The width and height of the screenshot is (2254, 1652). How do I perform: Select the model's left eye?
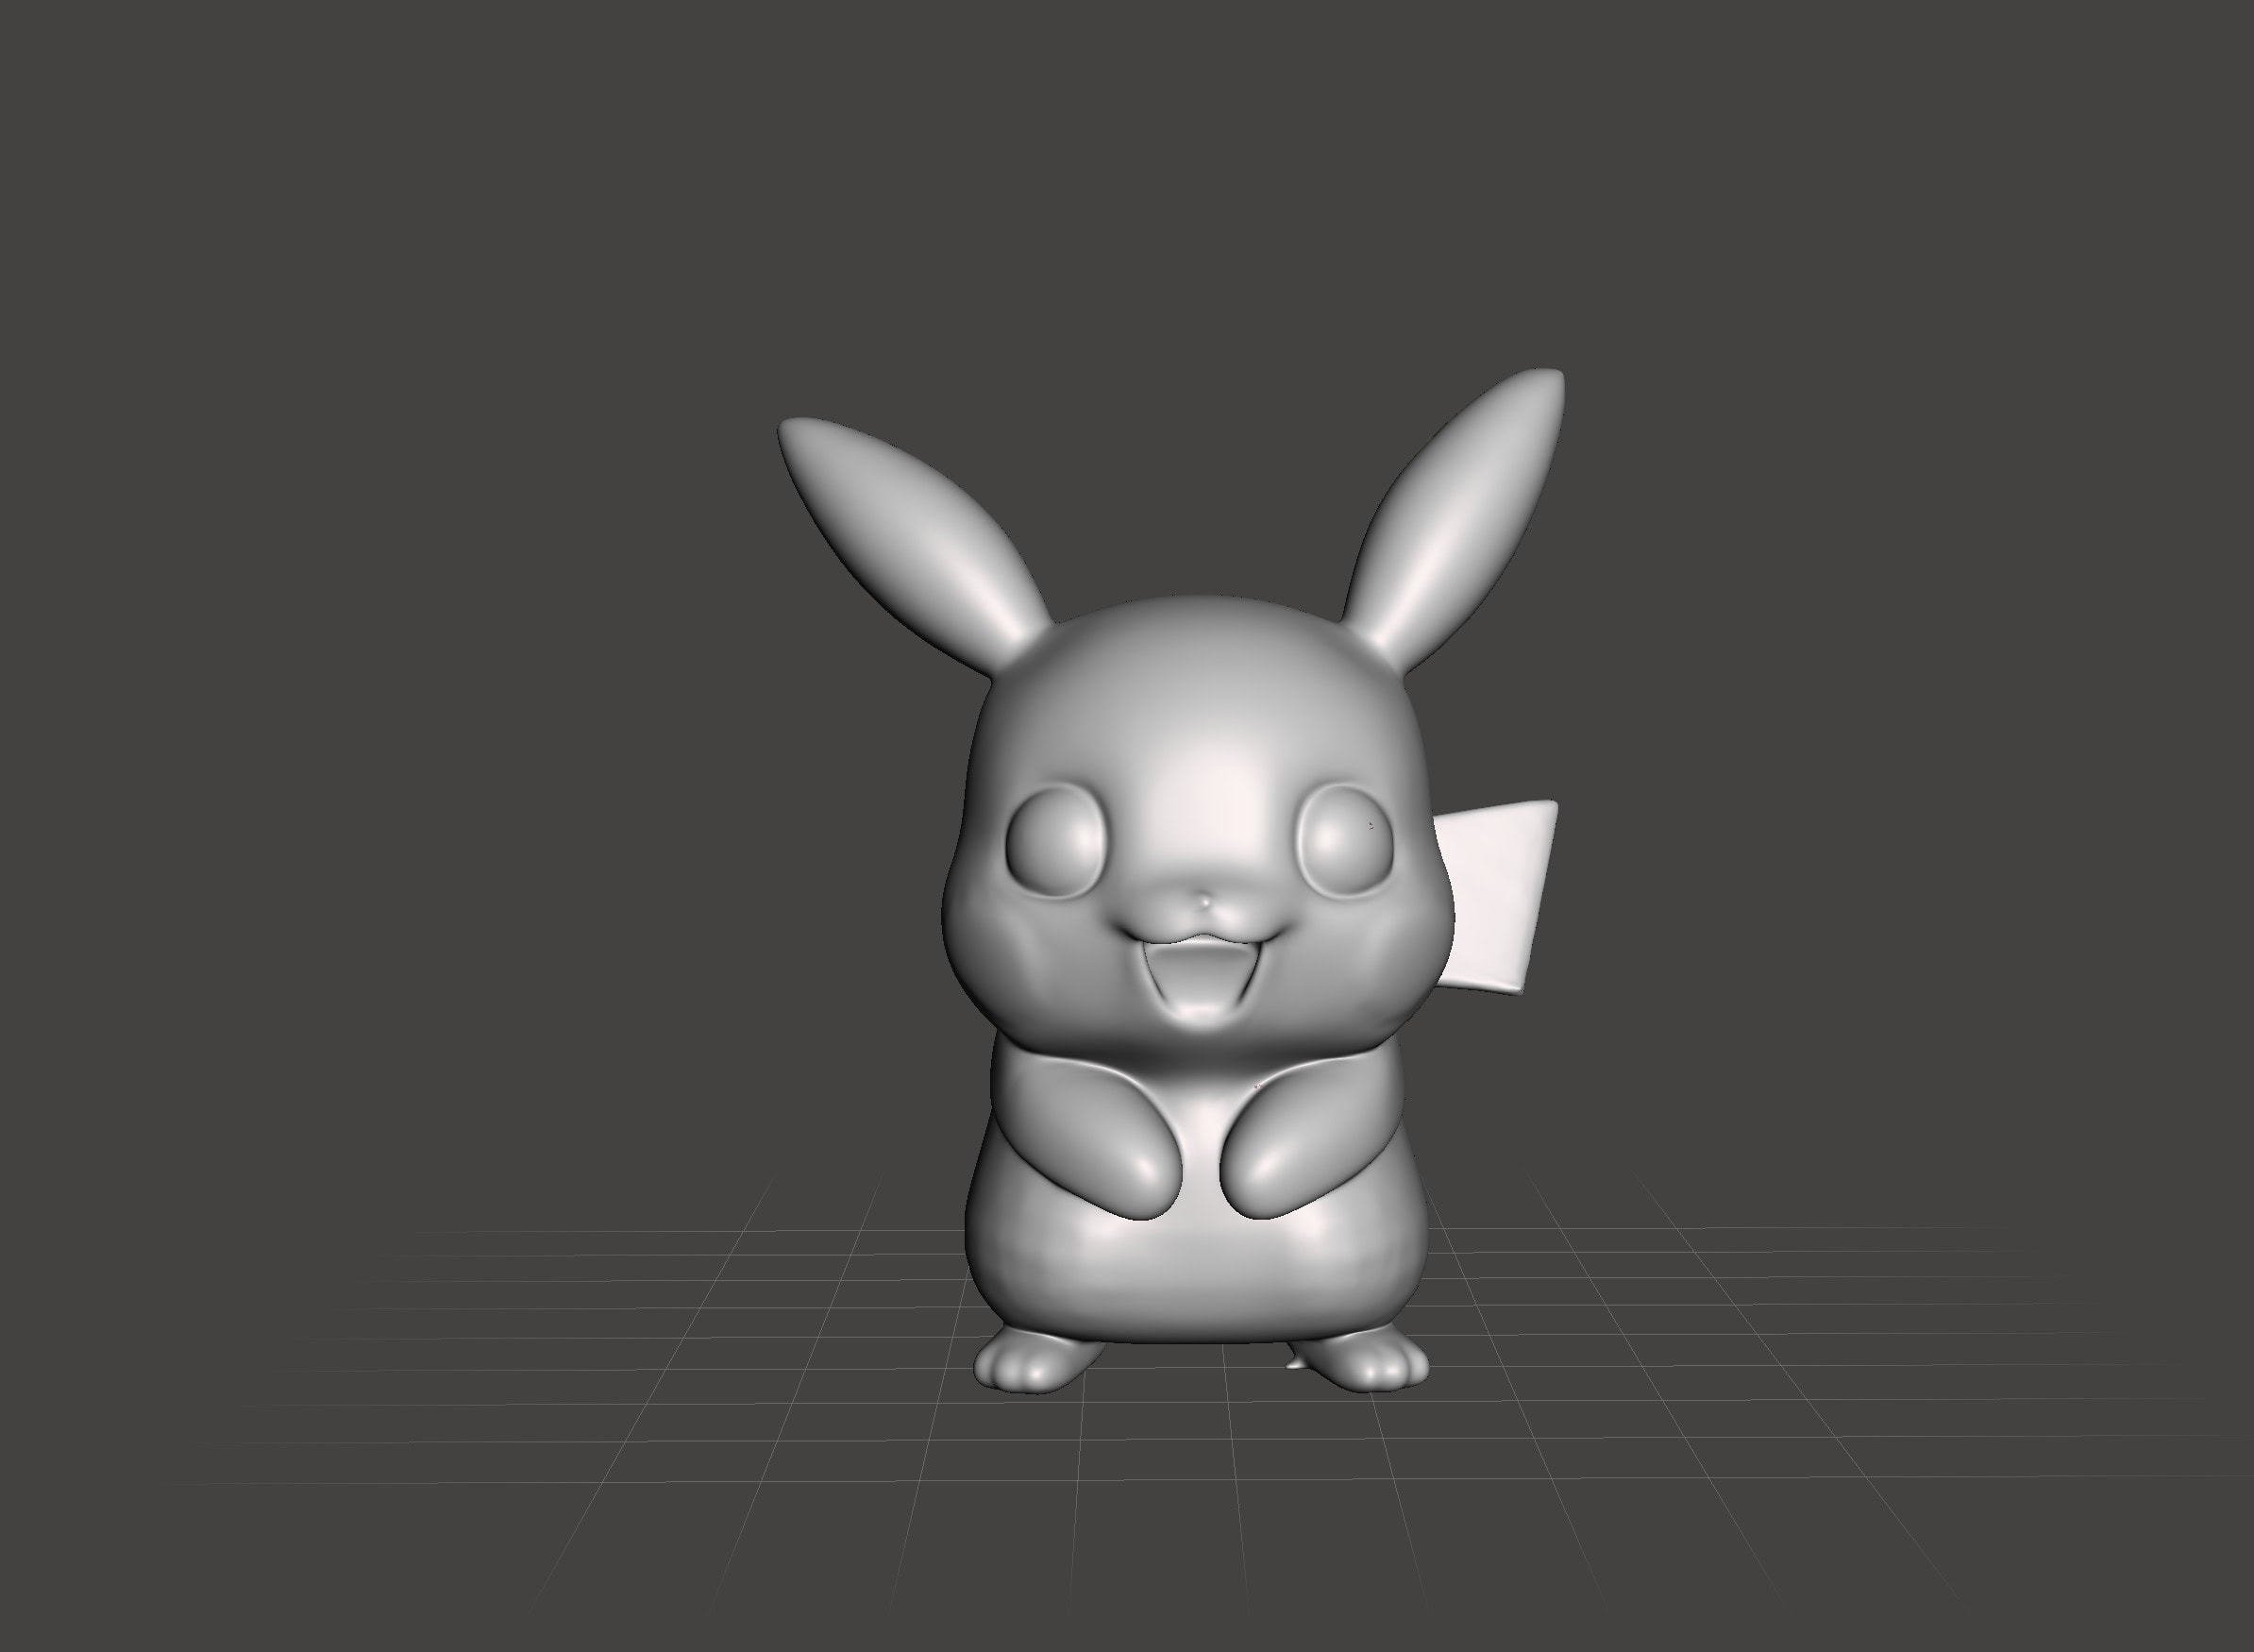pyautogui.click(x=1057, y=843)
